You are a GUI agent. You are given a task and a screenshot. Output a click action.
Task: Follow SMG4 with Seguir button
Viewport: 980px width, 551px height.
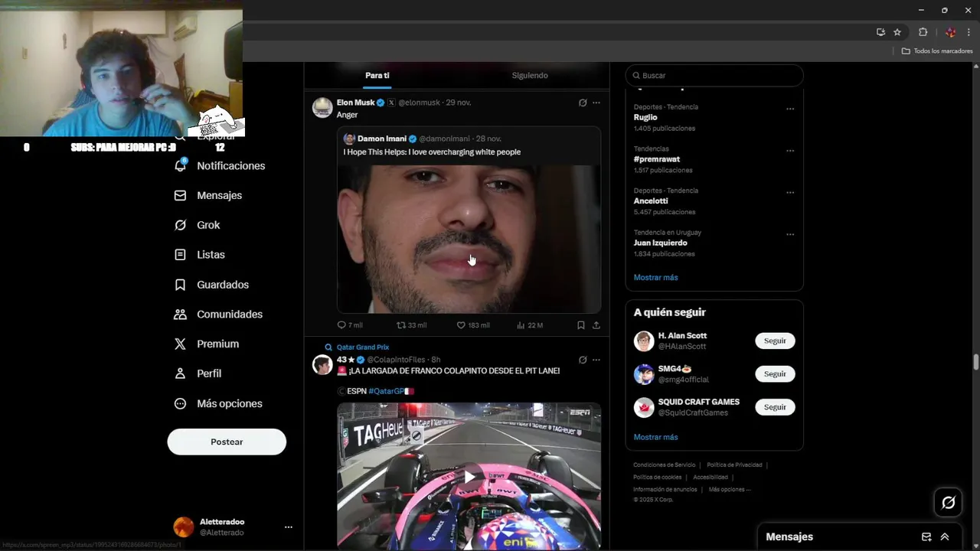[775, 374]
